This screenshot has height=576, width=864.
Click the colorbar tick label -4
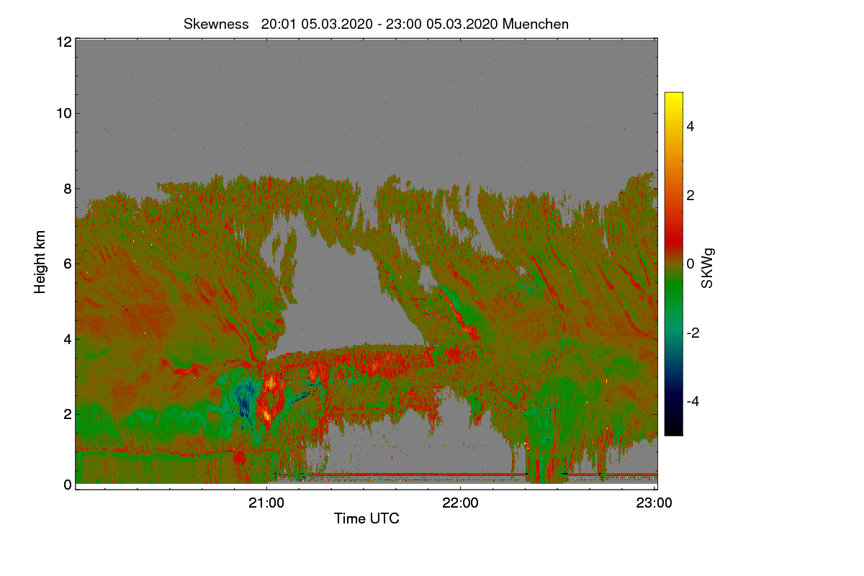692,401
